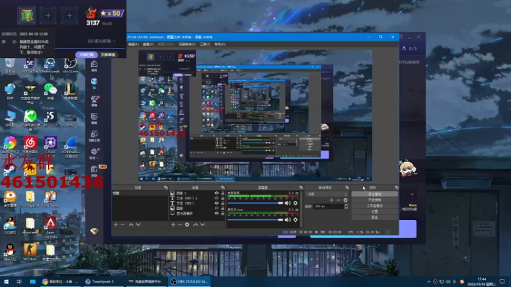Click Studio Mode button in Controls
Viewport: 511px width, 287px height.
coord(374,205)
